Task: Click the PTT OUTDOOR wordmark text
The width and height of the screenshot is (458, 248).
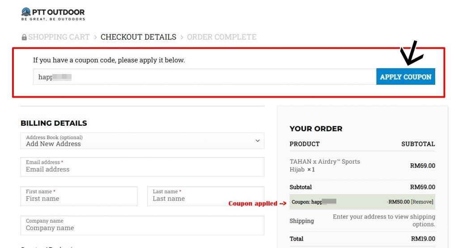Action: 59,12
